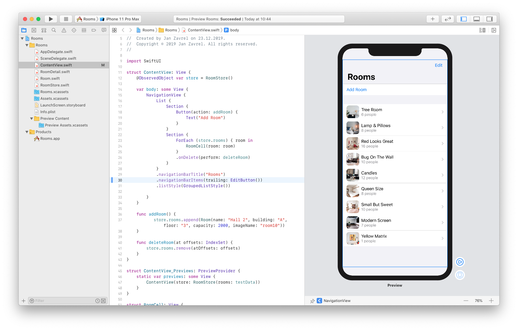Tap the Edit button in the preview
The height and width of the screenshot is (330, 518).
[x=438, y=65]
